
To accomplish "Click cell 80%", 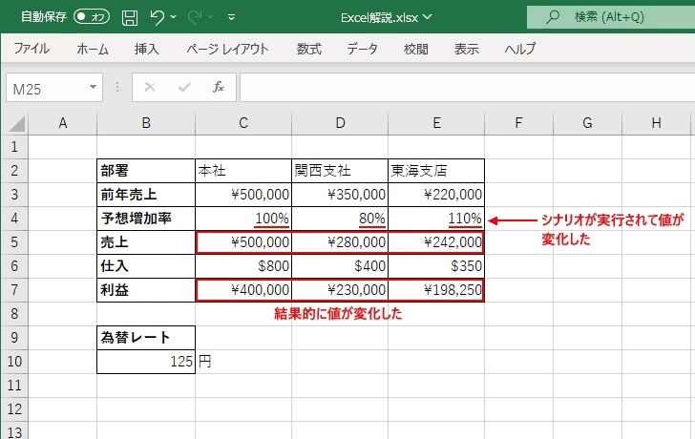I will [340, 219].
